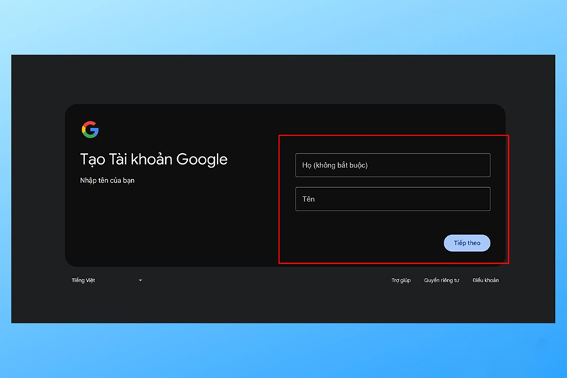
Task: Click the "Nhập tên của bạn" subtitle
Action: [x=107, y=181]
